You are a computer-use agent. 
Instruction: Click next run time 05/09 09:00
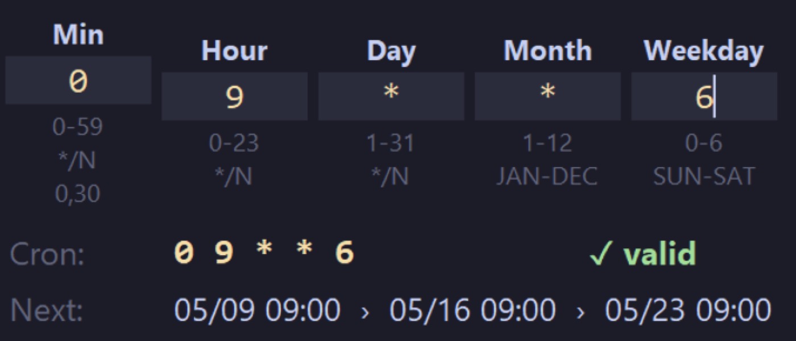(x=257, y=311)
